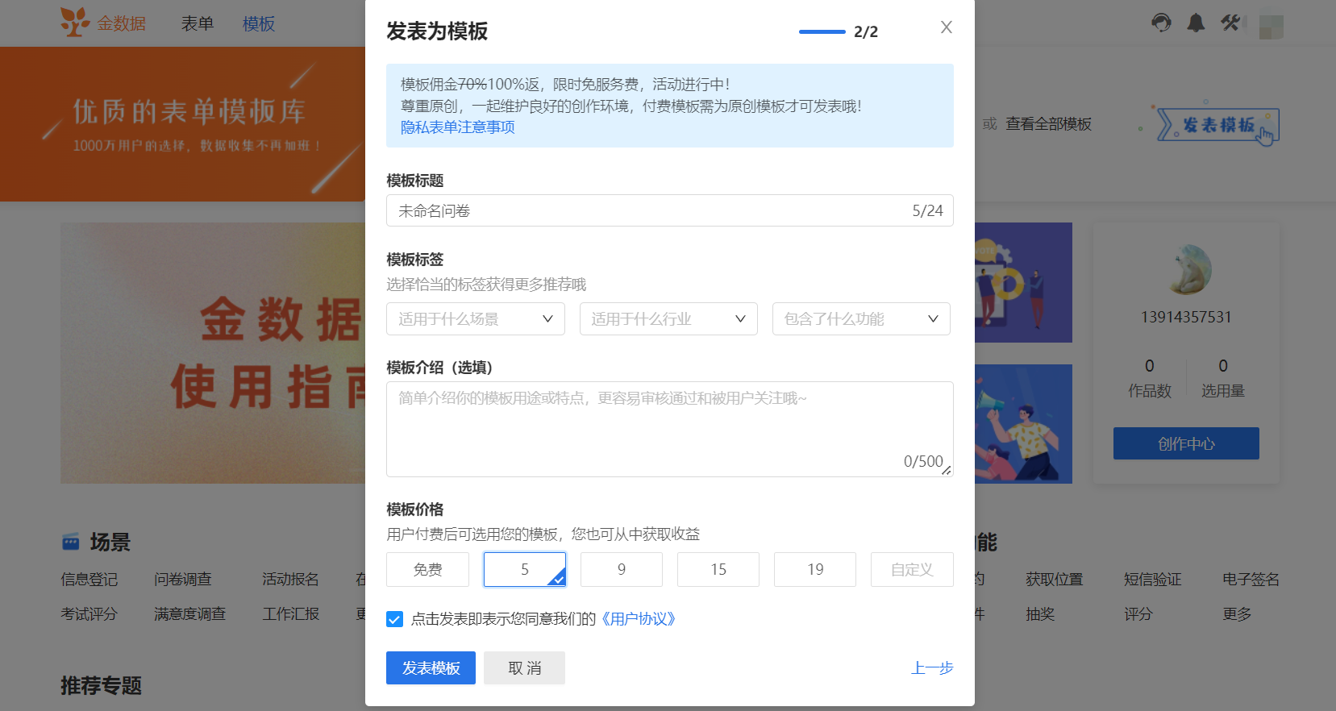The width and height of the screenshot is (1336, 711).
Task: Click the 推荐专题 heading
Action: [x=102, y=686]
